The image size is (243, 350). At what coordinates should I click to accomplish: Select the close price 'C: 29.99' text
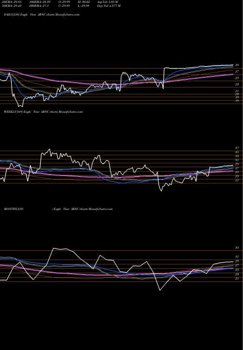(64, 6)
